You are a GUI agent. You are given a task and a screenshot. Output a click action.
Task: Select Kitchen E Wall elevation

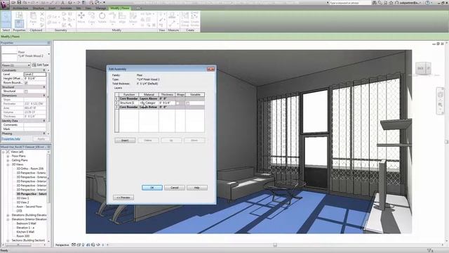(x=25, y=232)
